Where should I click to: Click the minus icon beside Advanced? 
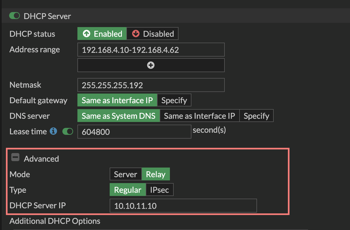pyautogui.click(x=15, y=157)
